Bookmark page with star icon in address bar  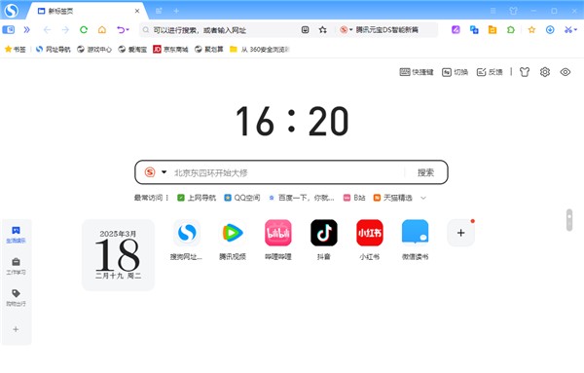323,30
